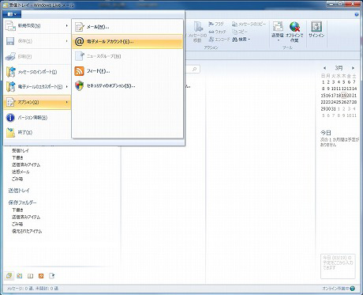Open the 受信トレイ folder in the folder pane
The width and height of the screenshot is (363, 295).
pos(21,150)
